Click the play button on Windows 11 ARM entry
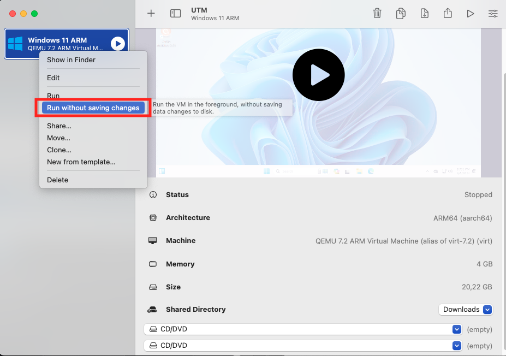The image size is (506, 356). point(118,44)
